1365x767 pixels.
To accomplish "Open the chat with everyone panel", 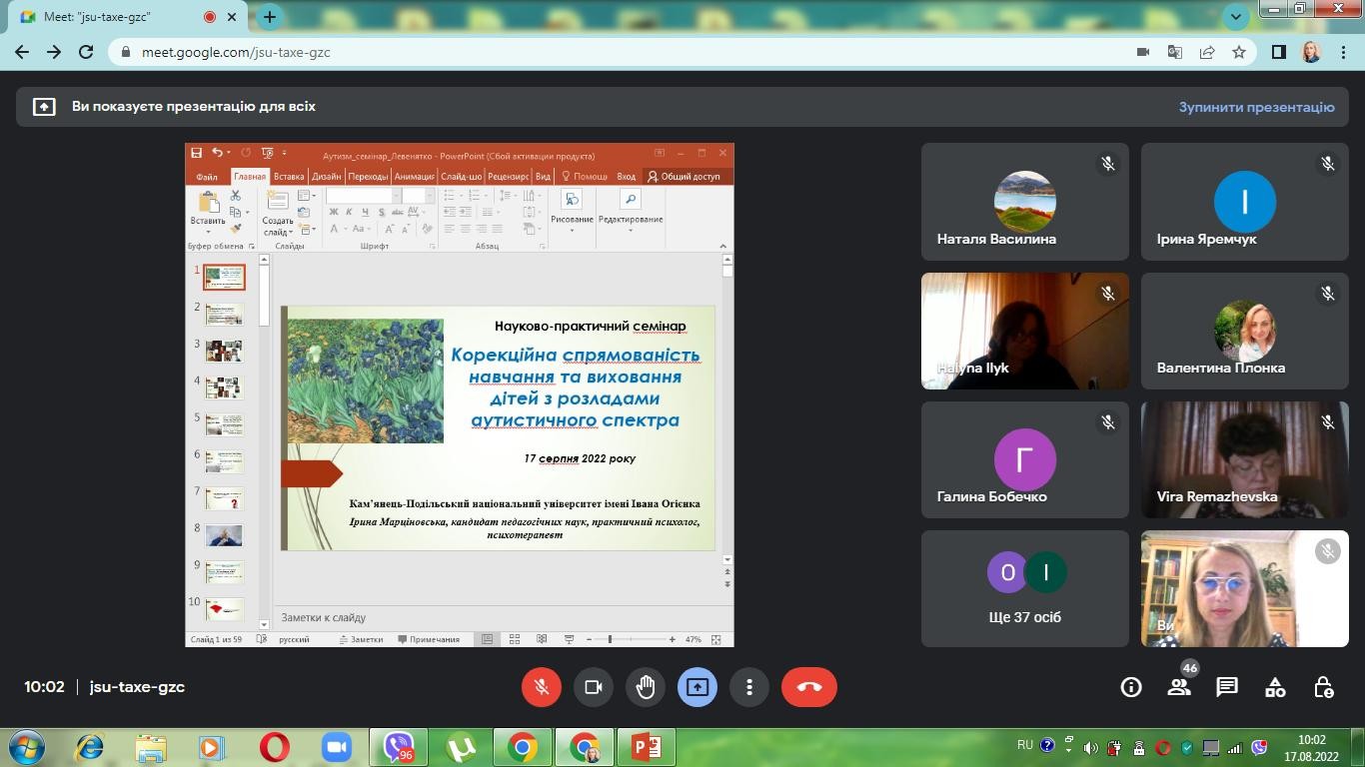I will click(1227, 687).
